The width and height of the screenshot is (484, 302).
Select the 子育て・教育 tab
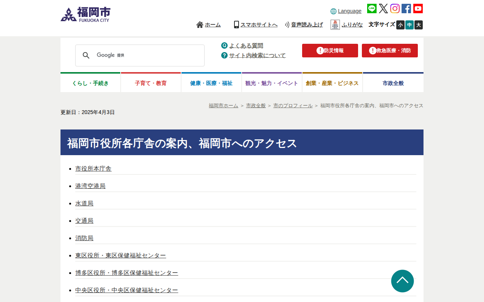point(151,83)
